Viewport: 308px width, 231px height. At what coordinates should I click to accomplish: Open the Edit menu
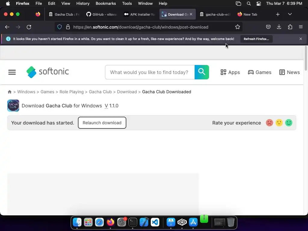coord(52,4)
